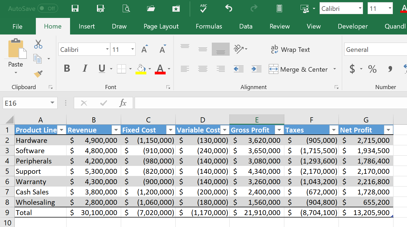This screenshot has height=227, width=407.
Task: Open Net Profit filter dropdown
Action: 388,130
